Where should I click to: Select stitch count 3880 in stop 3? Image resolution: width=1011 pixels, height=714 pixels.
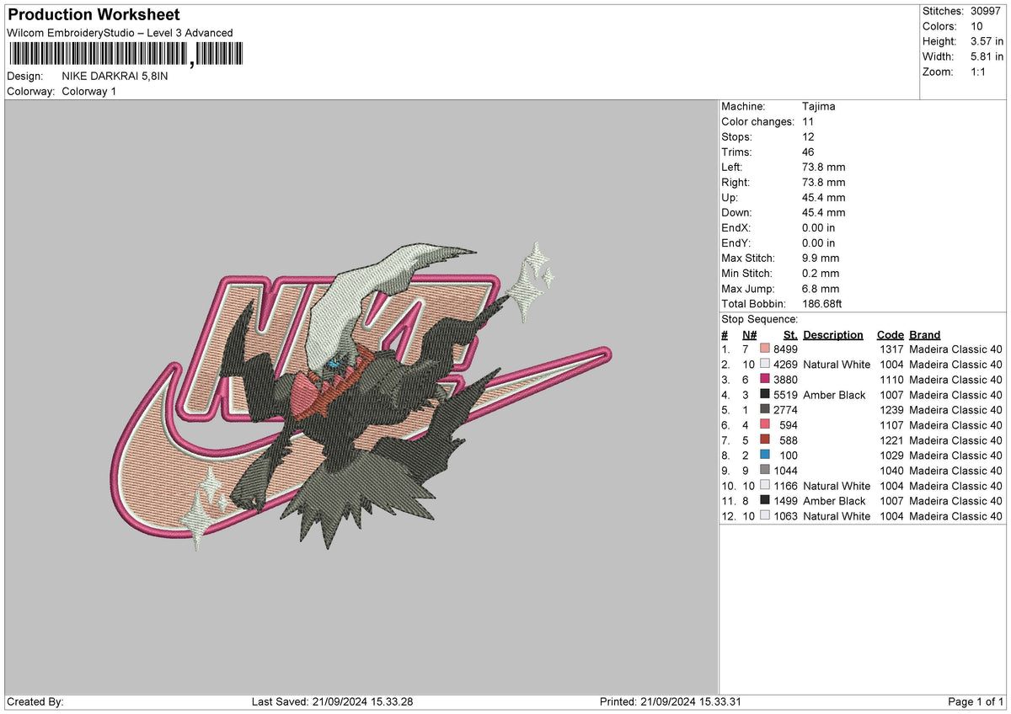[785, 380]
